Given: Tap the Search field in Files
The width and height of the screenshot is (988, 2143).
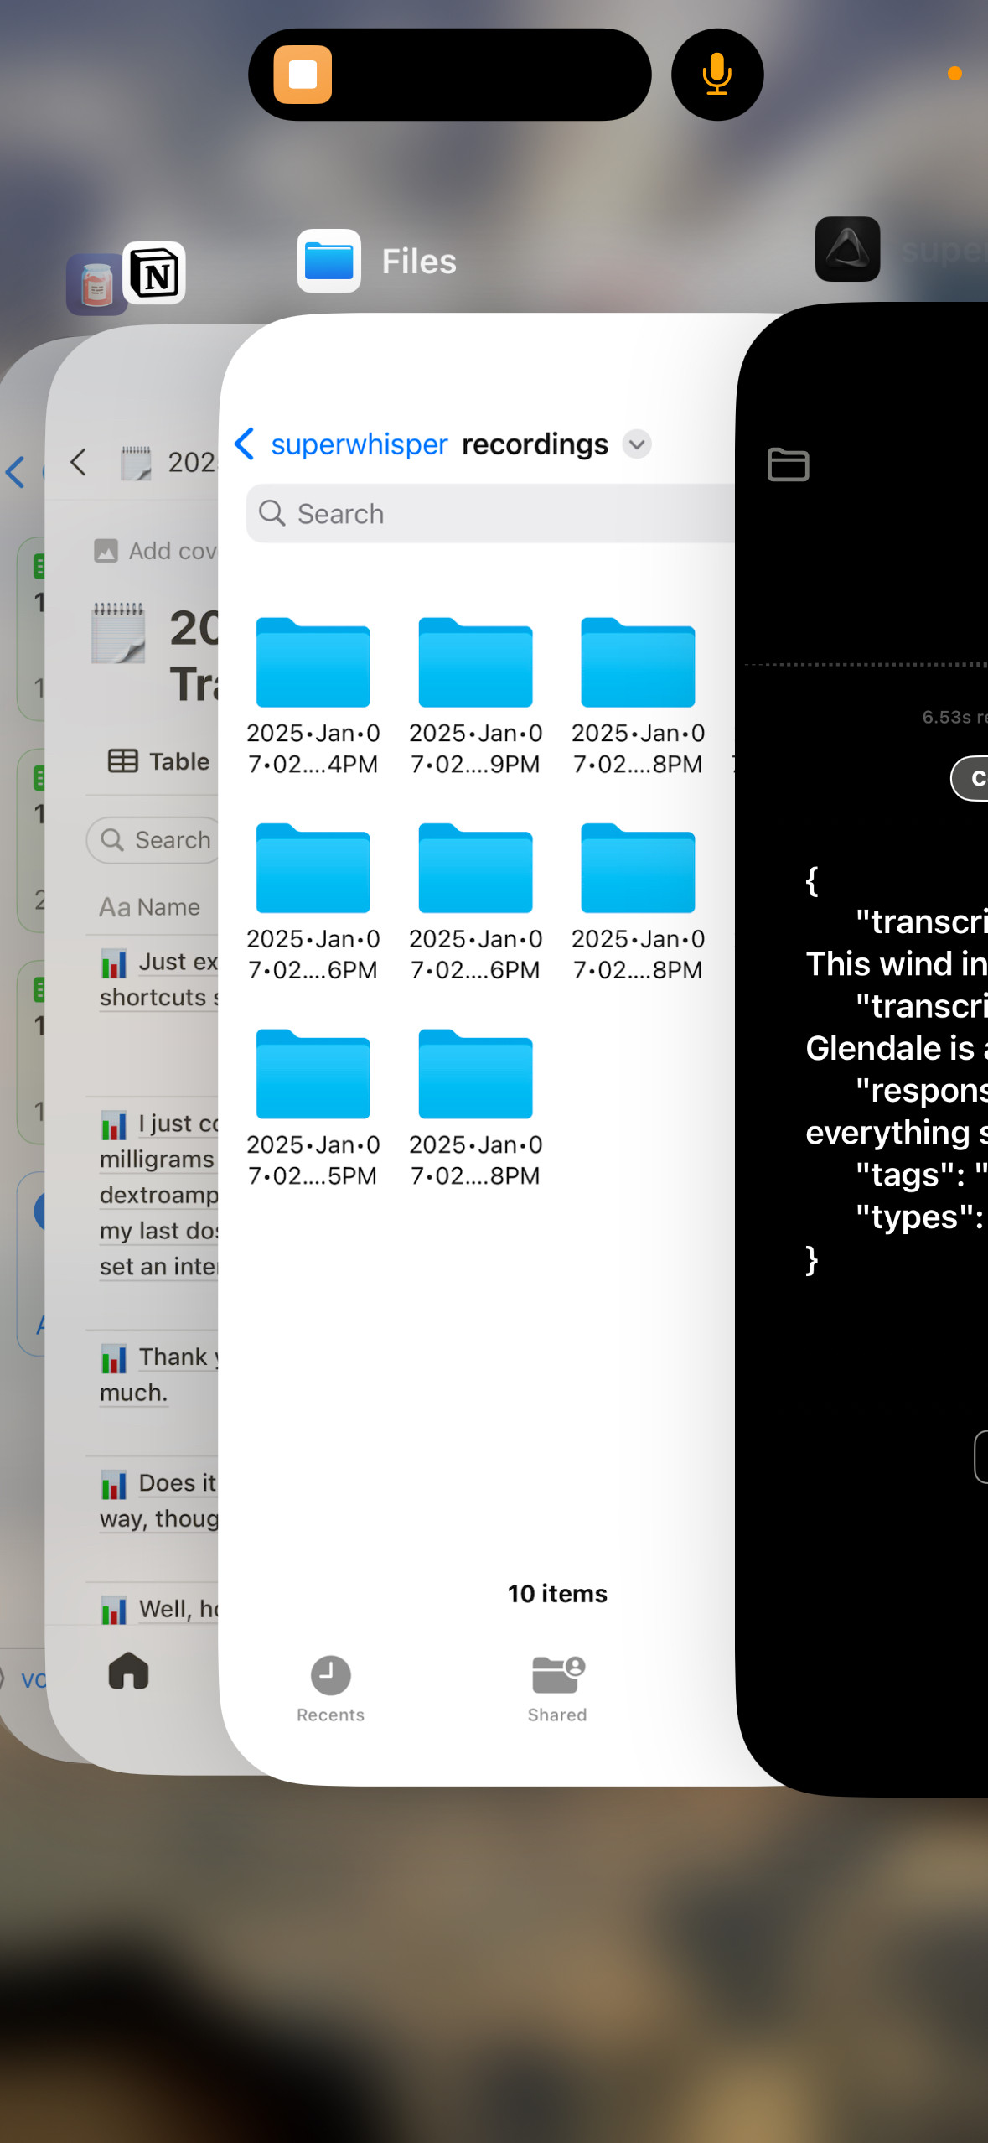Looking at the screenshot, I should (490, 513).
